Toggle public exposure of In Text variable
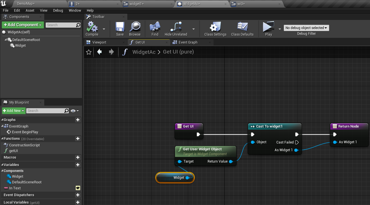 78,188
